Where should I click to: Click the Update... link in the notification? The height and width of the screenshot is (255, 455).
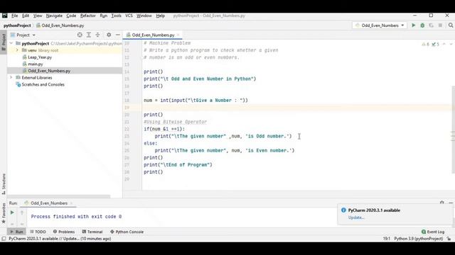tap(356, 217)
